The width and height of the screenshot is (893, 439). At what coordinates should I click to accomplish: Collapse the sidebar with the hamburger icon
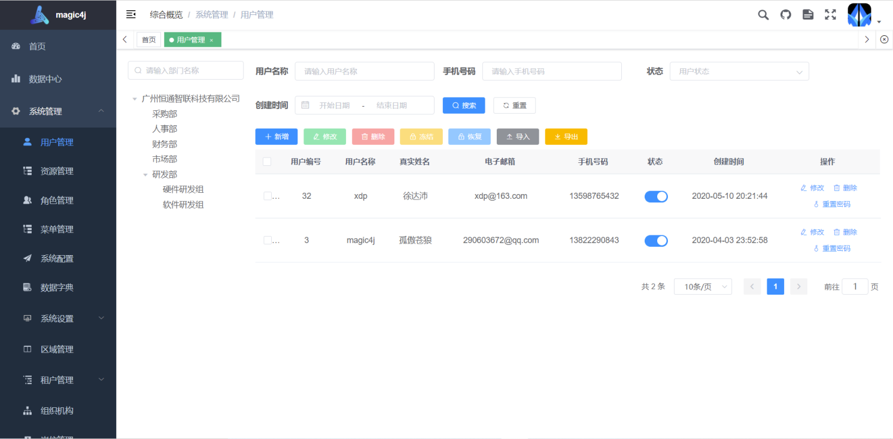130,14
